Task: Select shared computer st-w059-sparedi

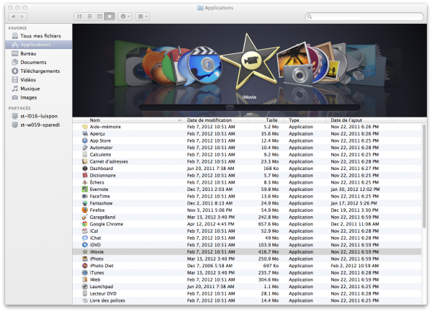Action: tap(39, 125)
